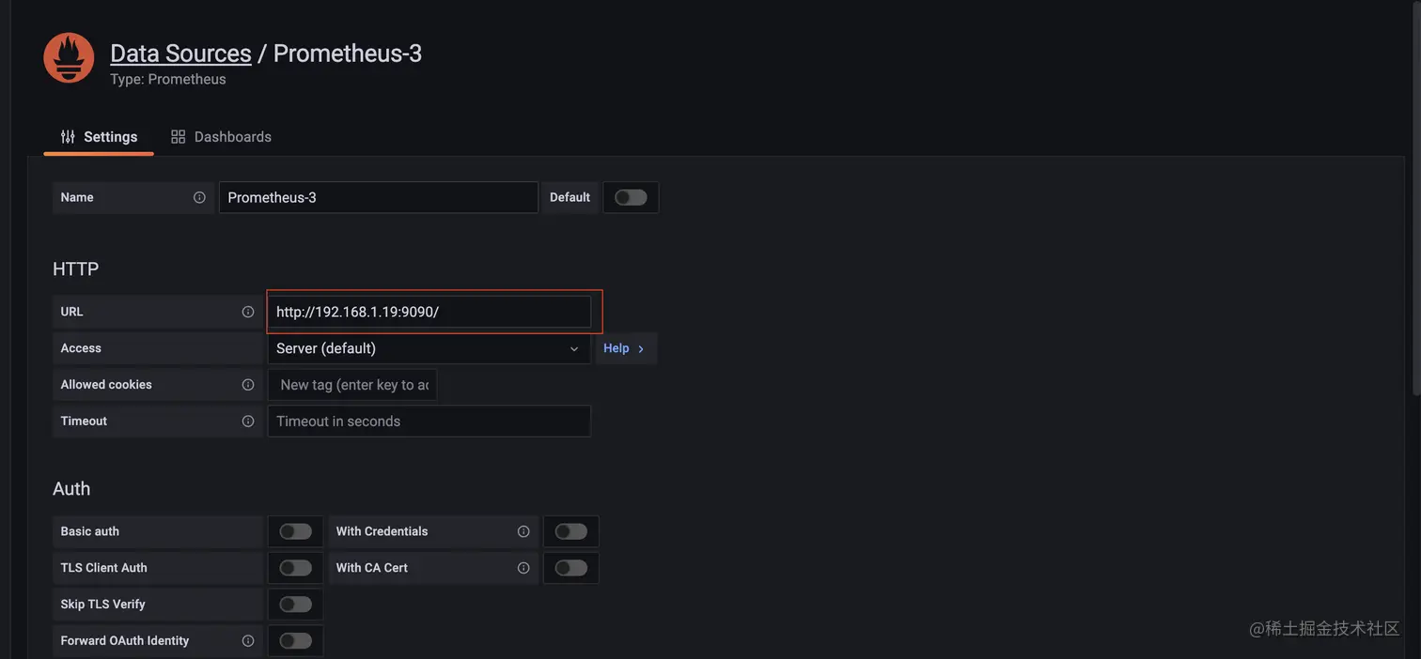Select the Settings tab
The width and height of the screenshot is (1421, 659).
click(x=99, y=137)
